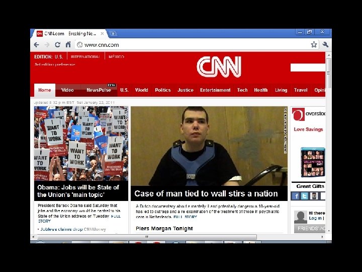Screen dimensions: 362x272
Task: Click Love Savings ad text
Action: (308, 129)
